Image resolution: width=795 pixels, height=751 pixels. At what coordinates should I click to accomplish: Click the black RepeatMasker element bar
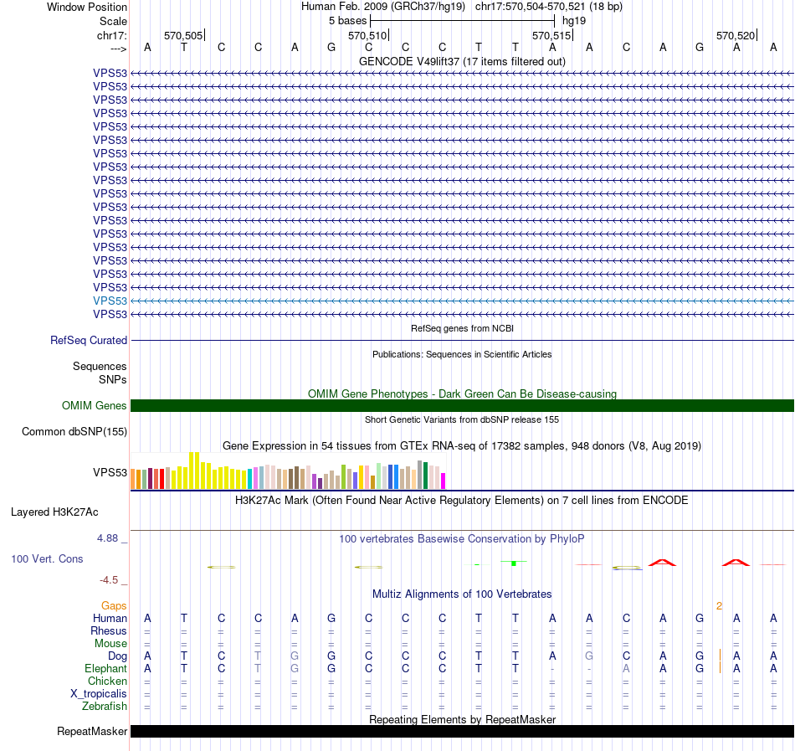462,731
